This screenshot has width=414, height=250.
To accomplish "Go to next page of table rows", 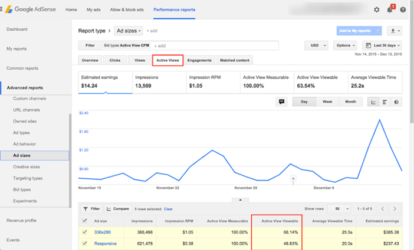I will (395, 209).
